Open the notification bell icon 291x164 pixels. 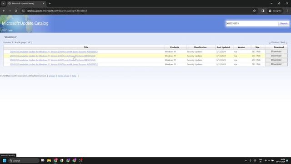point(287,160)
